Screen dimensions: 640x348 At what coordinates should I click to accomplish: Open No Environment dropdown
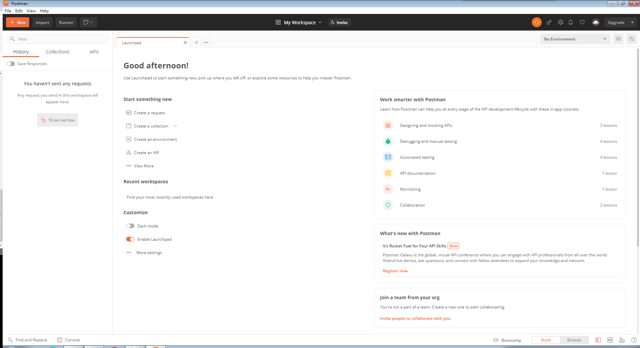click(x=575, y=39)
